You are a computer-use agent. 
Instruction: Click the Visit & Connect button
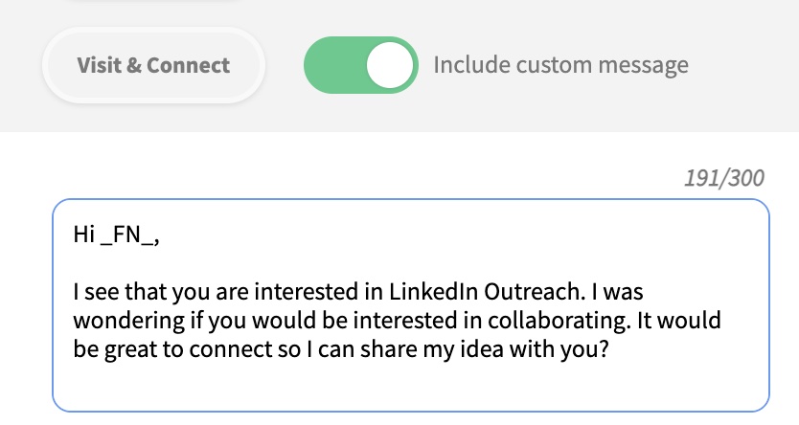(x=153, y=65)
